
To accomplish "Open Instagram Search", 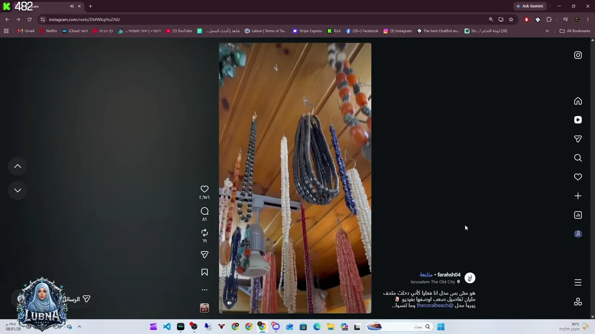I will pyautogui.click(x=578, y=158).
